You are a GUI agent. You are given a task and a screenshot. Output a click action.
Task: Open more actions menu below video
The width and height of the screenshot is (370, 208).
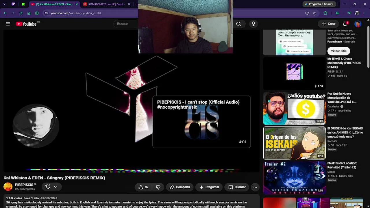255,187
